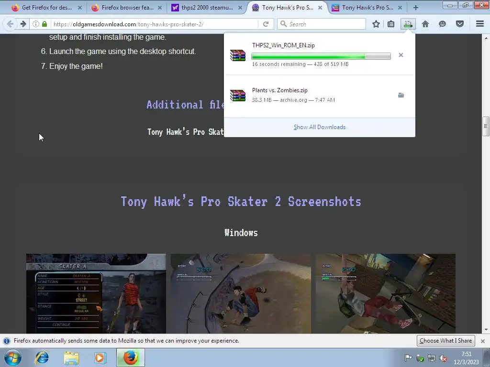Open Windows Explorer folder on taskbar

click(71, 357)
